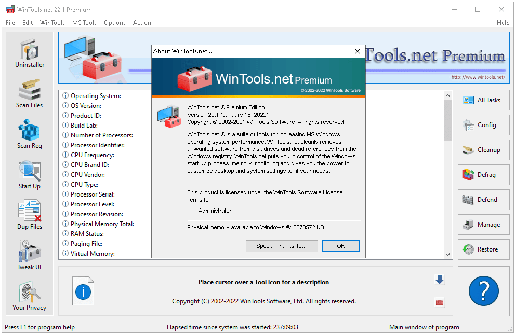Close the About WinTools.net dialog
This screenshot has height=334, width=515.
[358, 51]
